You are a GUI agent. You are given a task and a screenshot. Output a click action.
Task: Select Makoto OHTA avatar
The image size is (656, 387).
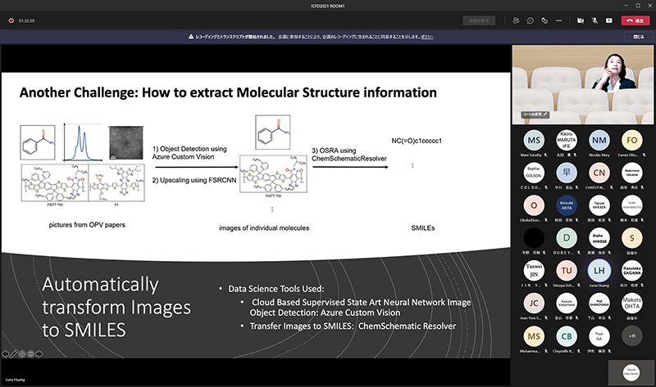[631, 303]
